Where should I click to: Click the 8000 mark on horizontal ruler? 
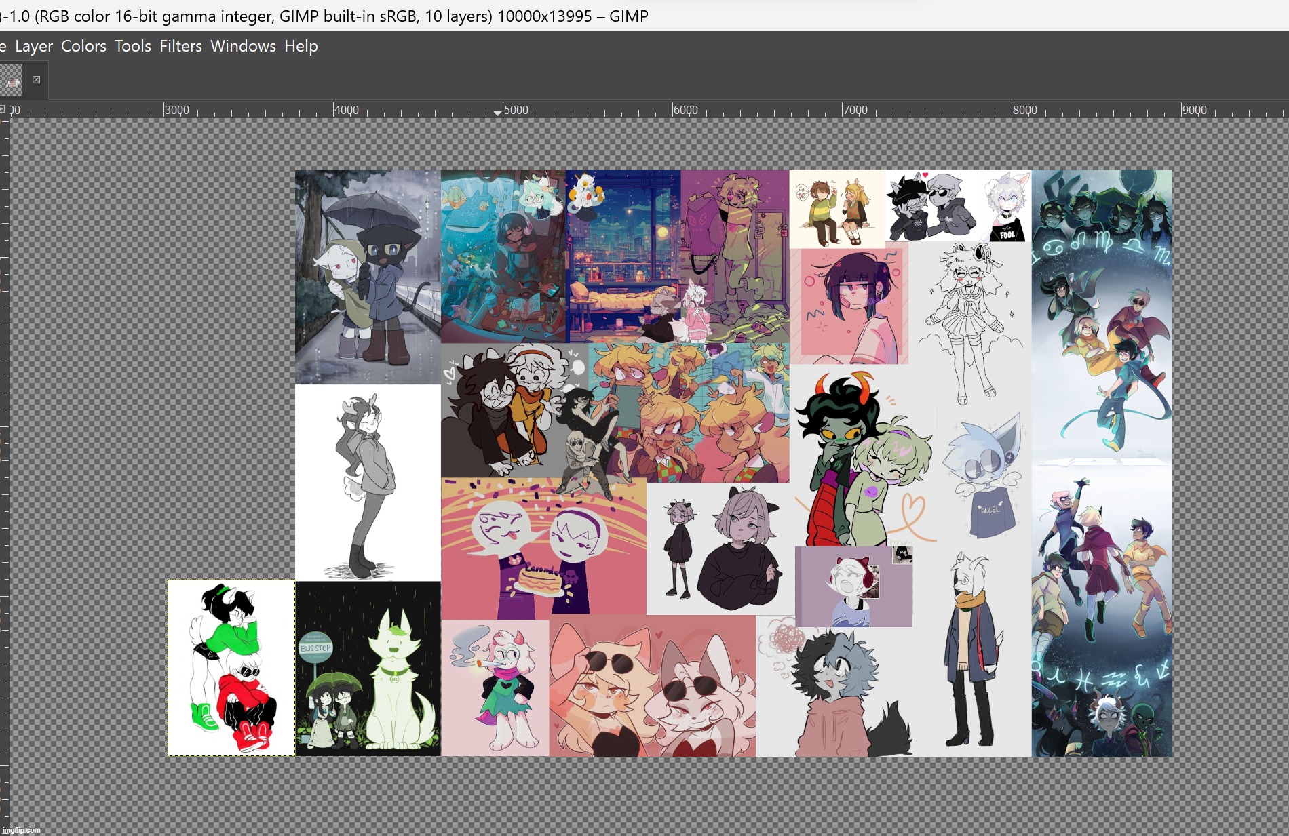1012,111
